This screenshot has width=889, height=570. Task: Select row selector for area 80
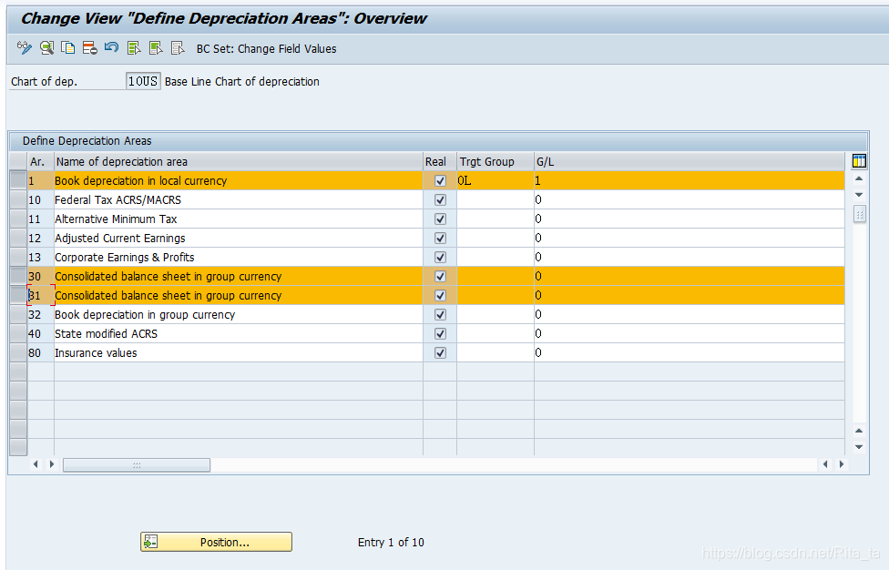(x=18, y=353)
